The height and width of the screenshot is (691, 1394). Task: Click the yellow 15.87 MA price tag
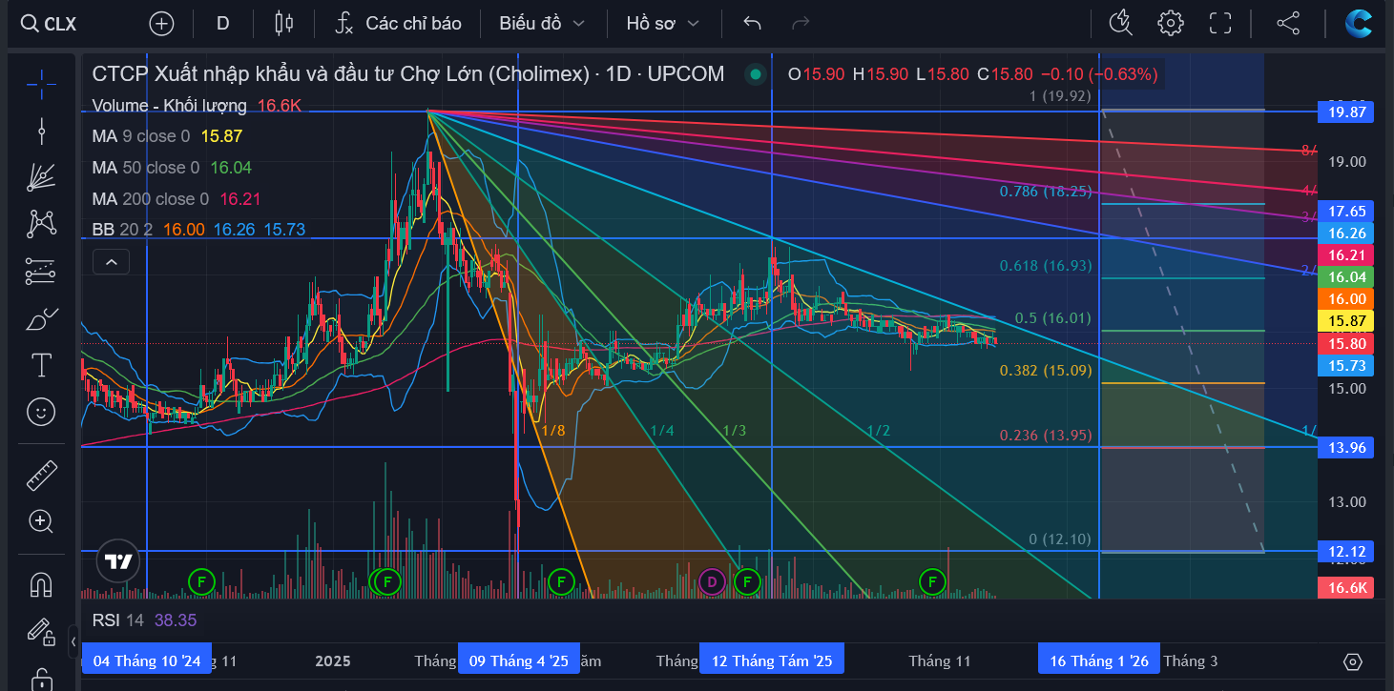click(x=1344, y=321)
